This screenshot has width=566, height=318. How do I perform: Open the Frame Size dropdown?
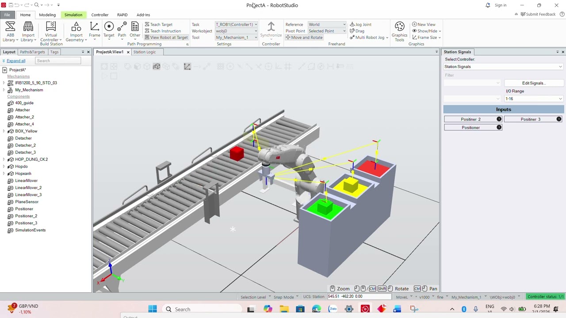pos(426,38)
